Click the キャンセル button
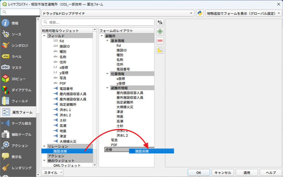Screen dimensions: 283x177 pos(223,173)
